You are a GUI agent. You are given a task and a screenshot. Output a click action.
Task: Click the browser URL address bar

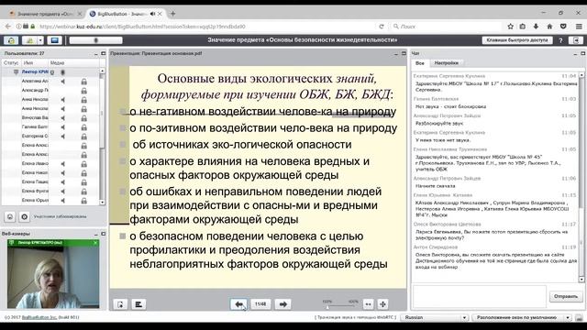(x=205, y=27)
